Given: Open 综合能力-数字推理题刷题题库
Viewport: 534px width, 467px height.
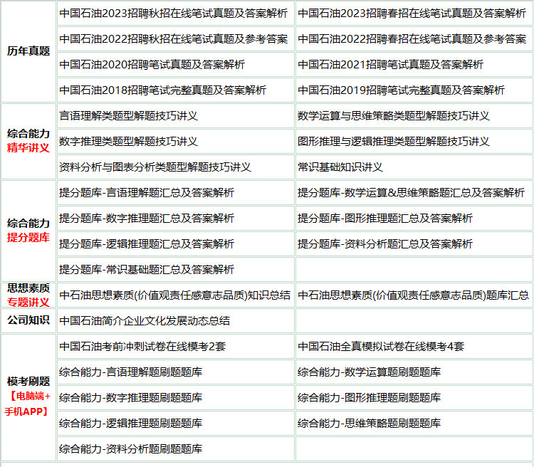Looking at the screenshot, I should (x=130, y=397).
